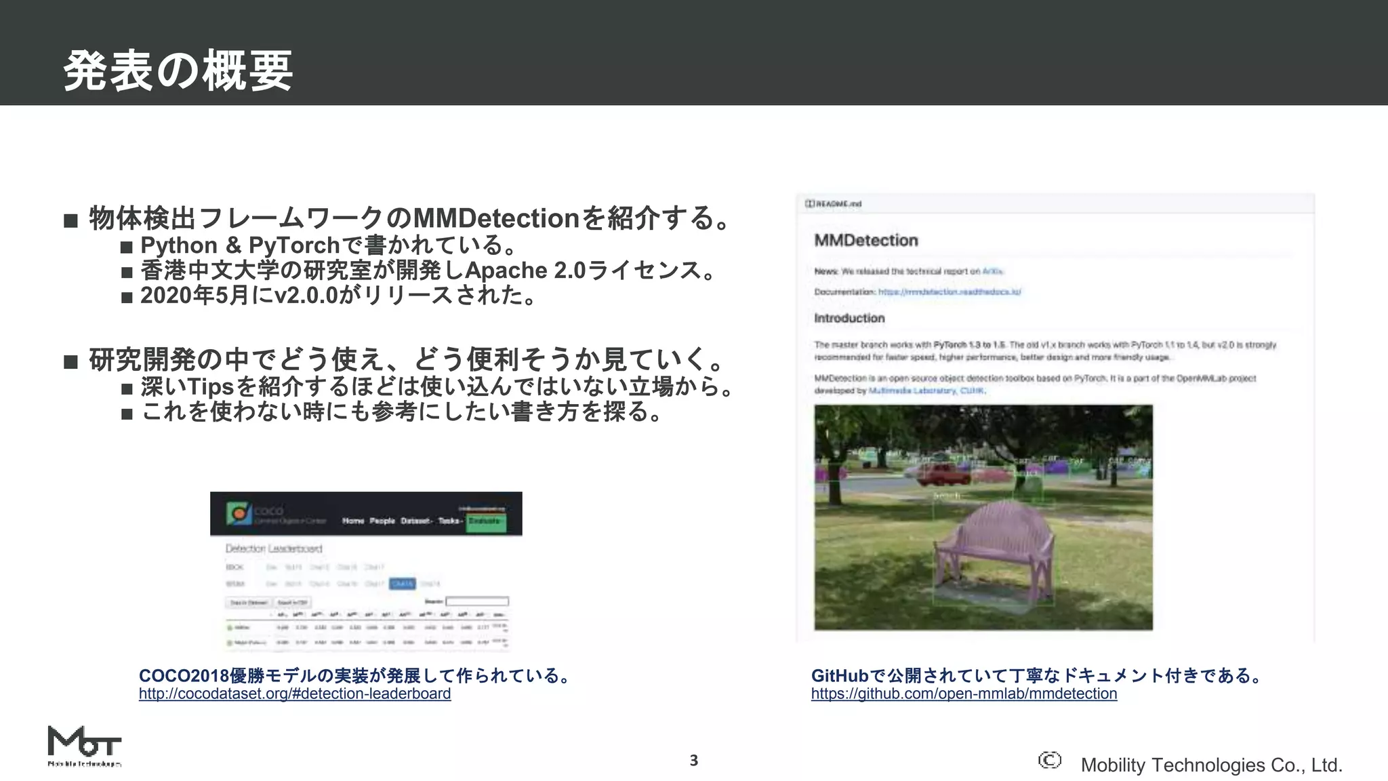Click the Tasks menu in COCO screenshot

coord(451,521)
